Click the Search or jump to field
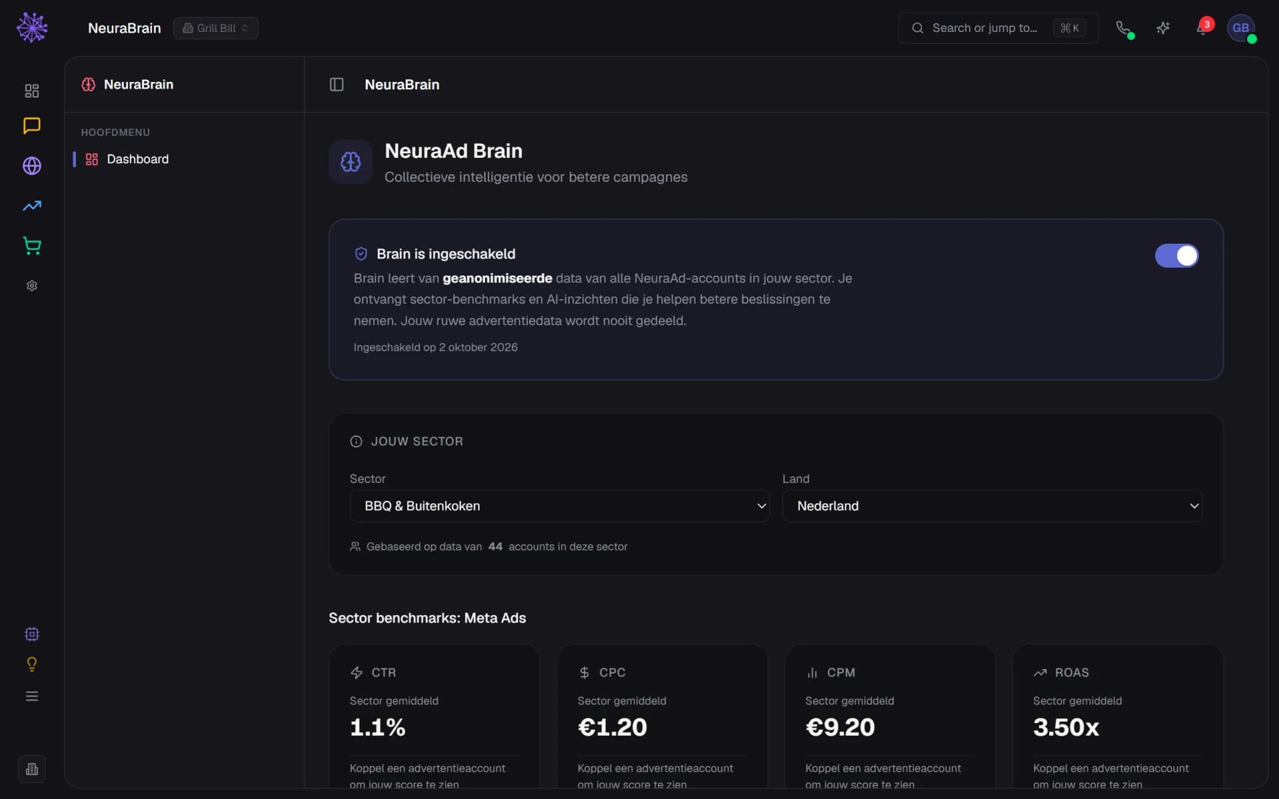 click(x=998, y=28)
